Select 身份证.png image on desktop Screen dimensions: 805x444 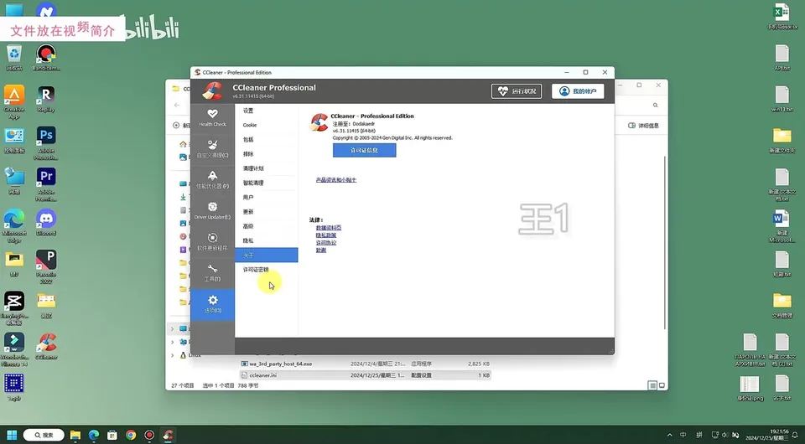pyautogui.click(x=750, y=388)
